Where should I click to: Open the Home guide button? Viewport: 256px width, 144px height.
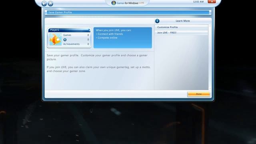coord(50,4)
